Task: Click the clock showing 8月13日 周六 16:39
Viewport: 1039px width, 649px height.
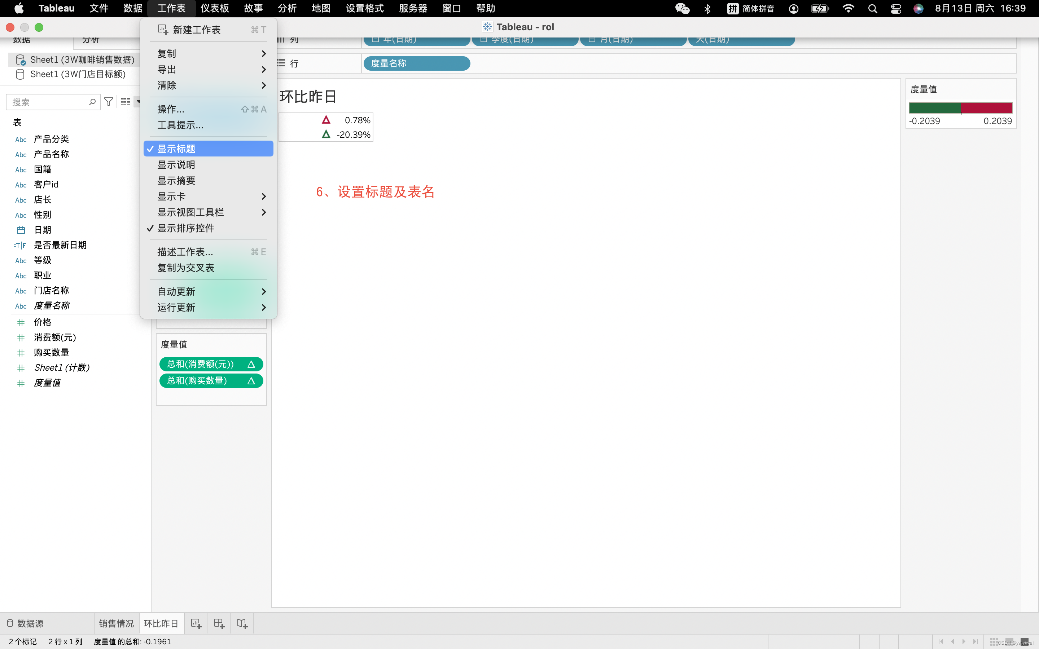Action: (980, 8)
